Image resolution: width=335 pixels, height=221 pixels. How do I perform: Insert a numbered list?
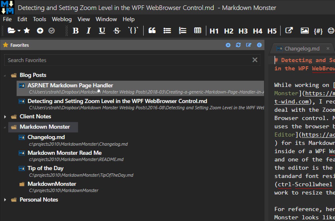pos(182,31)
